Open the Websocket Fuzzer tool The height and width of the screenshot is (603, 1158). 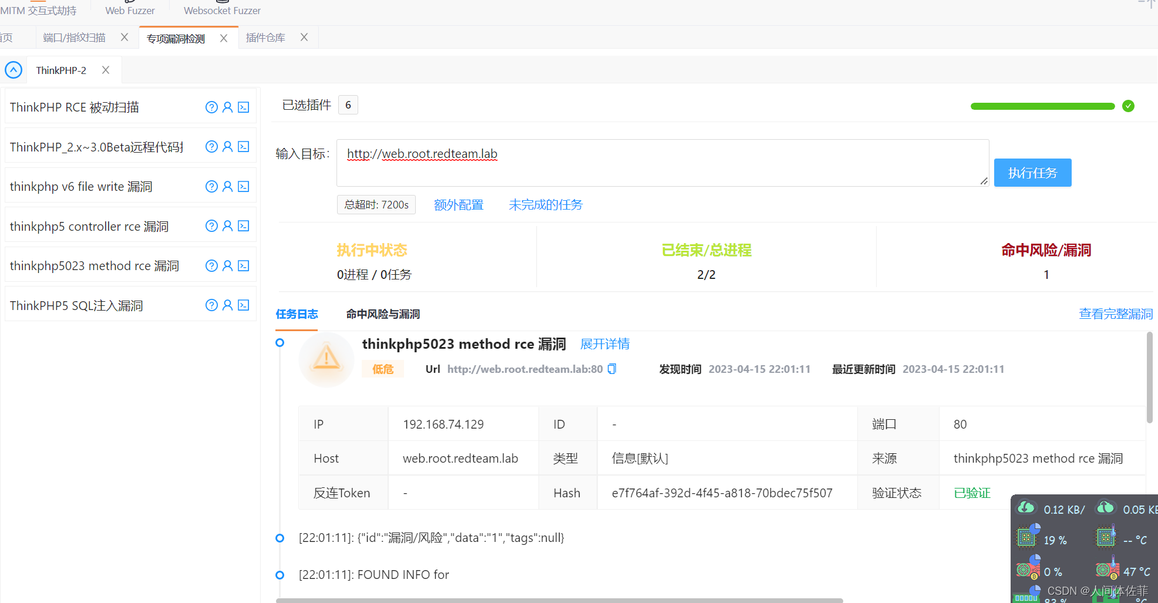221,10
